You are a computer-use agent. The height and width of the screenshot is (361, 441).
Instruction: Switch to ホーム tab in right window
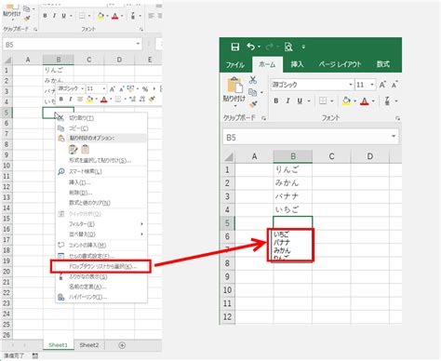tap(267, 64)
